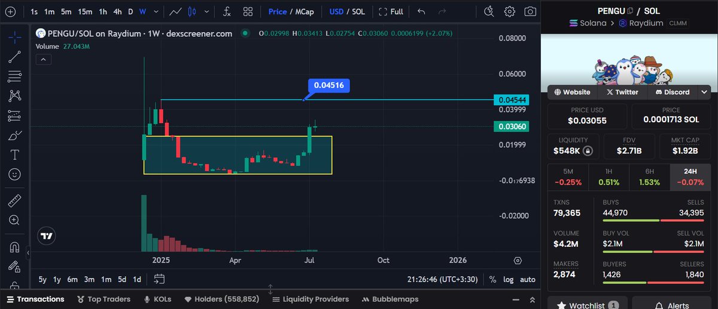Toggle percent scale on chart
The width and height of the screenshot is (718, 309).
tap(492, 279)
